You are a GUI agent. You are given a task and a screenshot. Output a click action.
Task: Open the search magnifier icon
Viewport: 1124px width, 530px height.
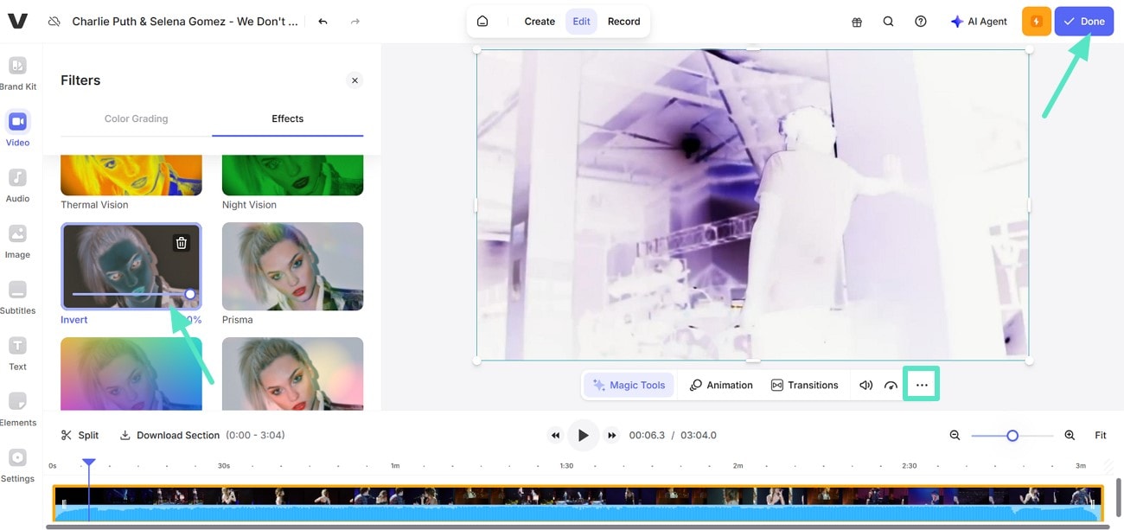pyautogui.click(x=889, y=22)
